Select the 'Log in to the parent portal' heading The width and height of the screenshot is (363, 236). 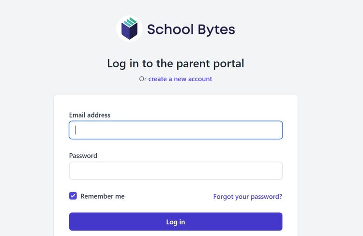175,63
